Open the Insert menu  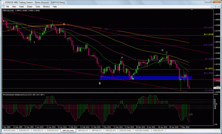(22, 6)
